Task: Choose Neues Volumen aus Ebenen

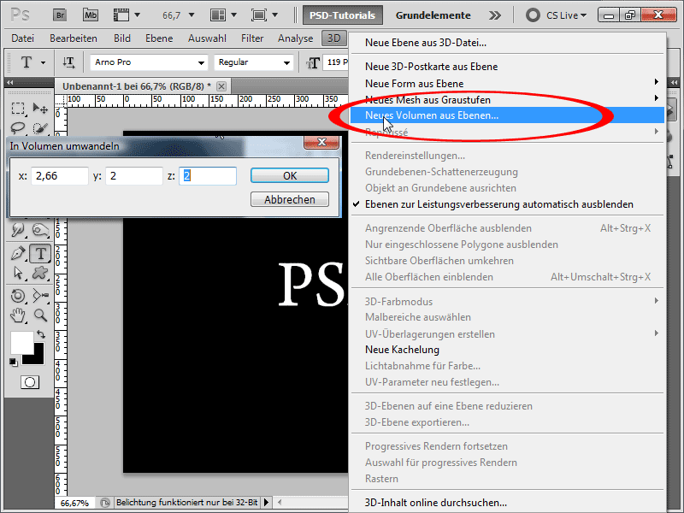Action: [507, 115]
